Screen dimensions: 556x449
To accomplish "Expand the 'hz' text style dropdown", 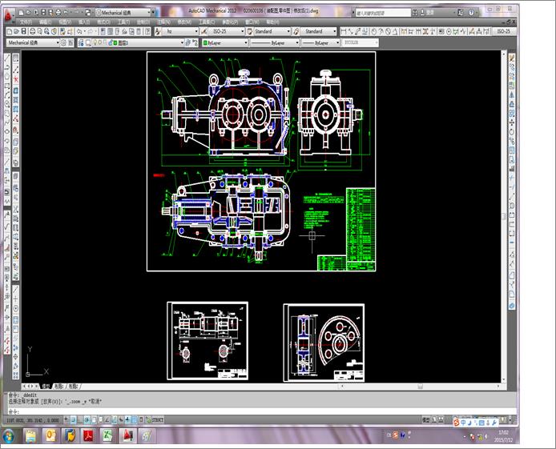I will point(196,31).
